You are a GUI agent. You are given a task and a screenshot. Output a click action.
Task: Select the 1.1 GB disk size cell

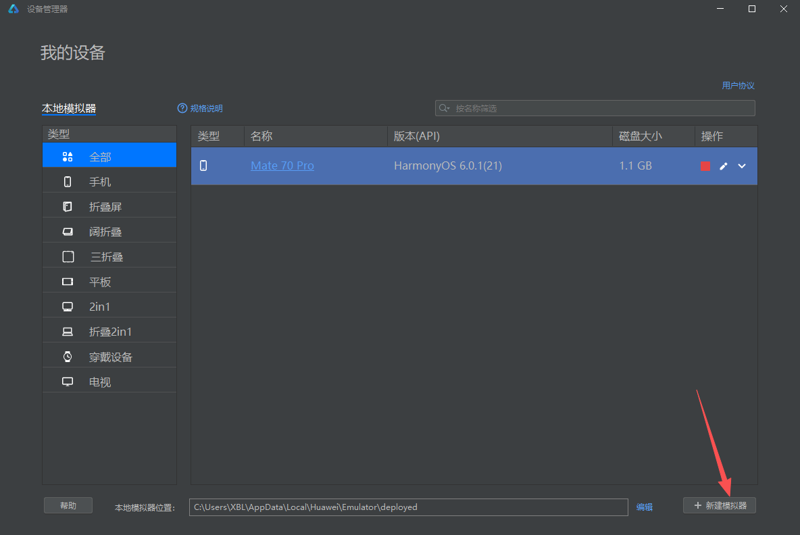tap(635, 165)
